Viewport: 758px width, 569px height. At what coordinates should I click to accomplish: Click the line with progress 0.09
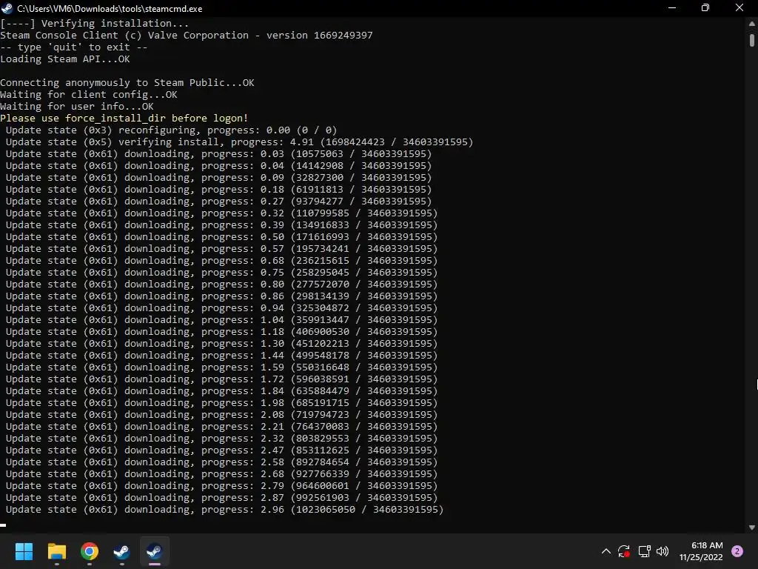pos(218,178)
